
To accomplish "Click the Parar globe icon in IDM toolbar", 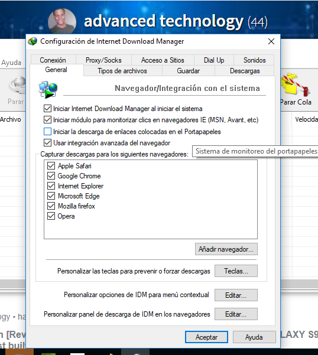I will (x=18, y=85).
